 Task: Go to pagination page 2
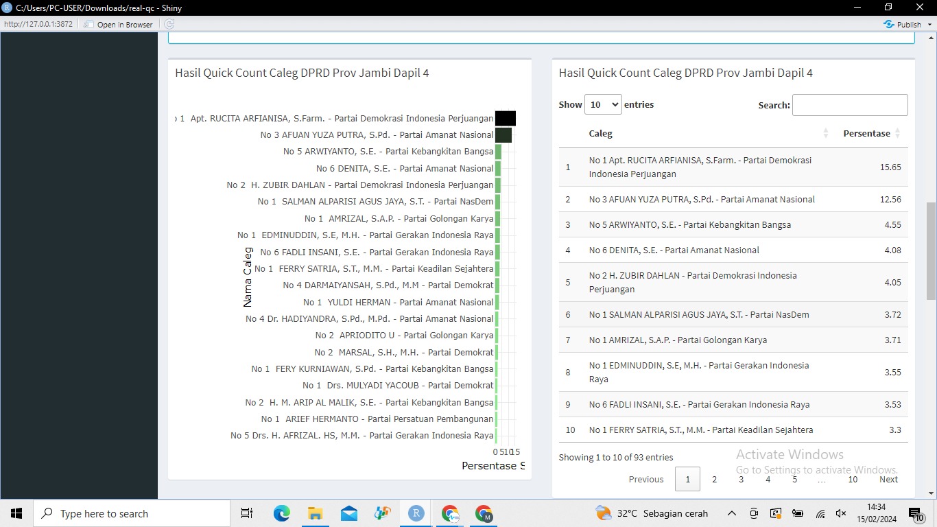(714, 479)
